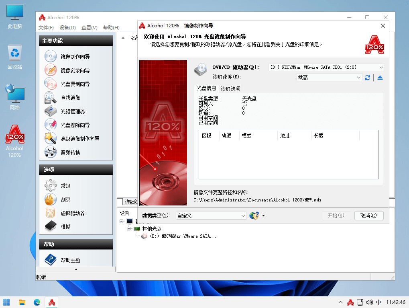
Task: Open 读取速度 dropdown showing 最高
Action: [329, 77]
